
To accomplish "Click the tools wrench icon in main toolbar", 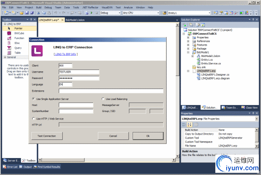I will (236, 13).
